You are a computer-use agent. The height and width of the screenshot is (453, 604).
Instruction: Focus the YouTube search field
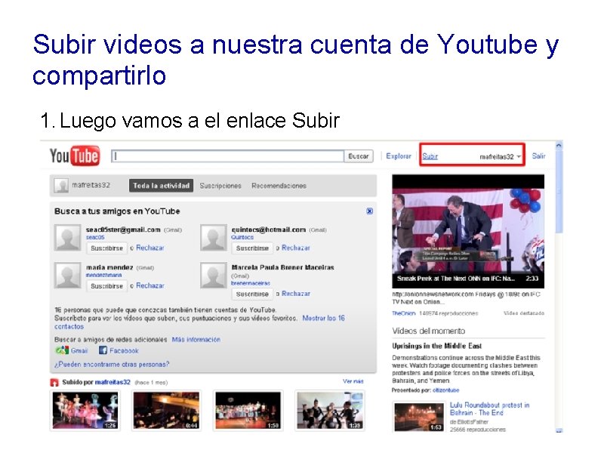point(227,156)
